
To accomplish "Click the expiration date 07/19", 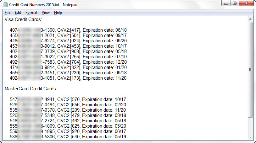I will click(121, 57).
